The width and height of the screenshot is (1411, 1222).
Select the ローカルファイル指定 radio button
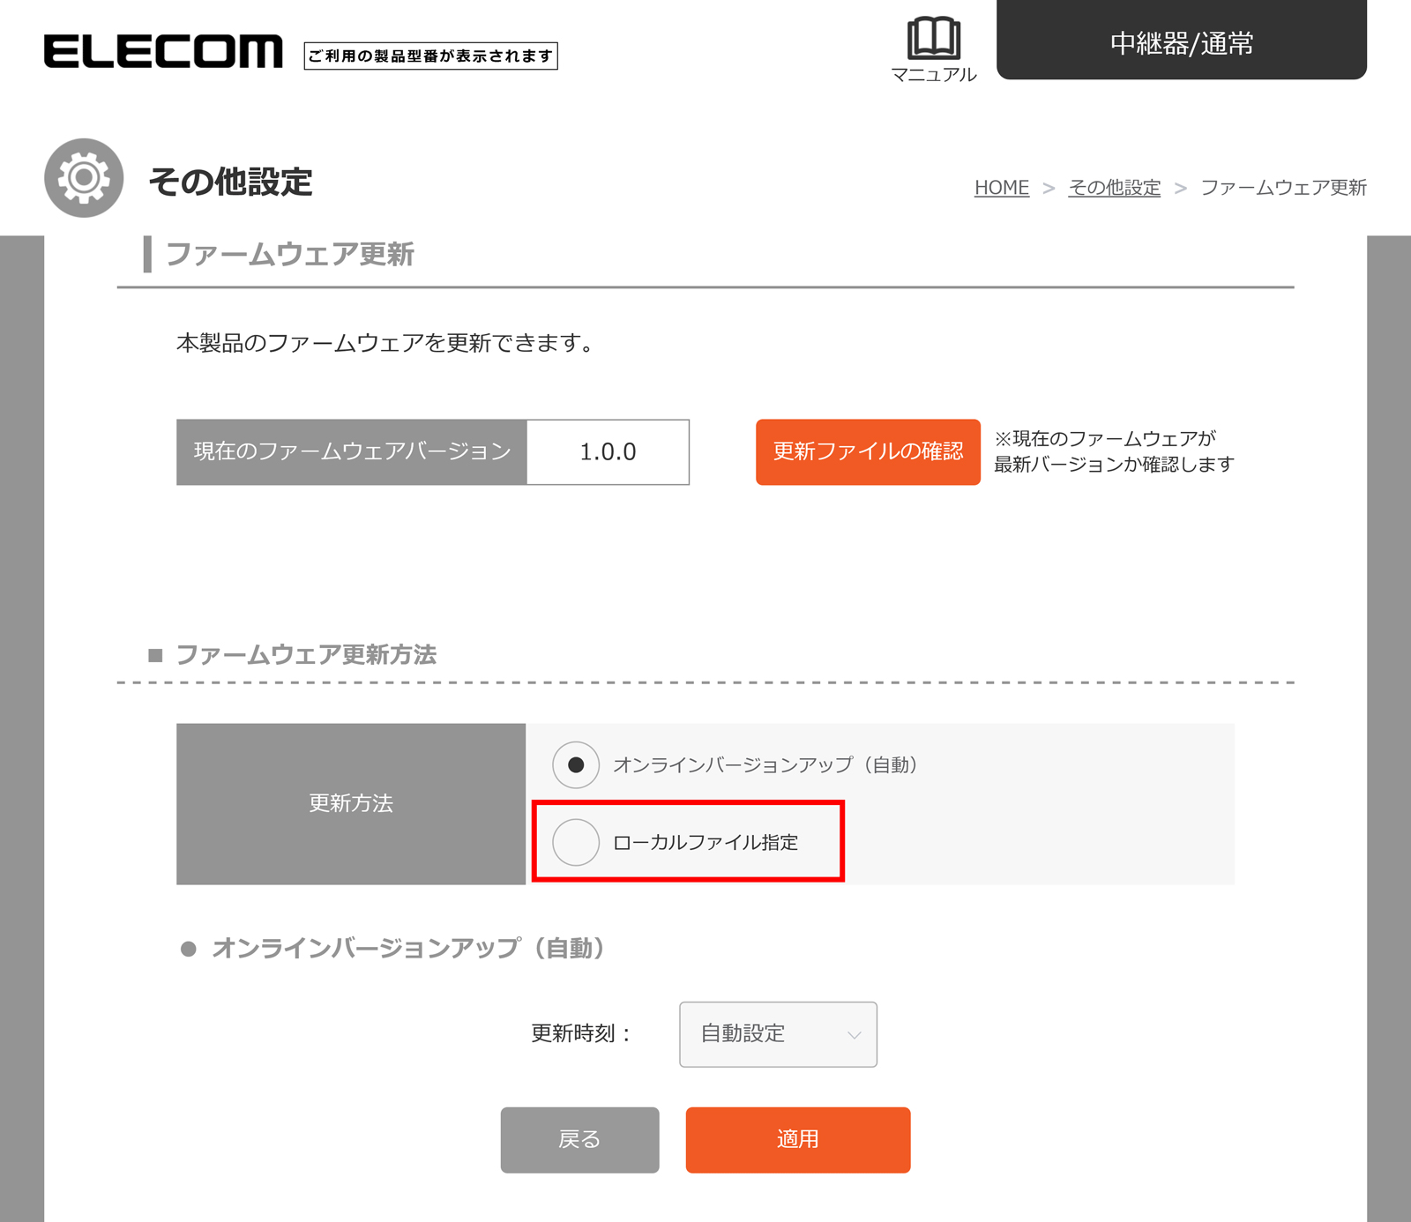point(576,842)
